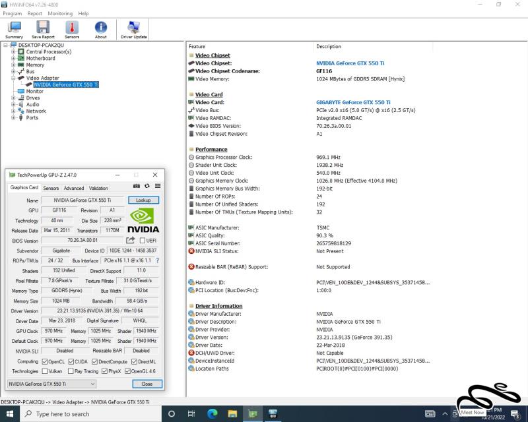Expand the Central Processor(s) tree node
The image size is (528, 422).
[13, 51]
